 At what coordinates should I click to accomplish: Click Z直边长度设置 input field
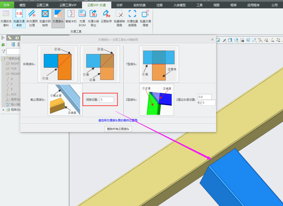pos(205,97)
